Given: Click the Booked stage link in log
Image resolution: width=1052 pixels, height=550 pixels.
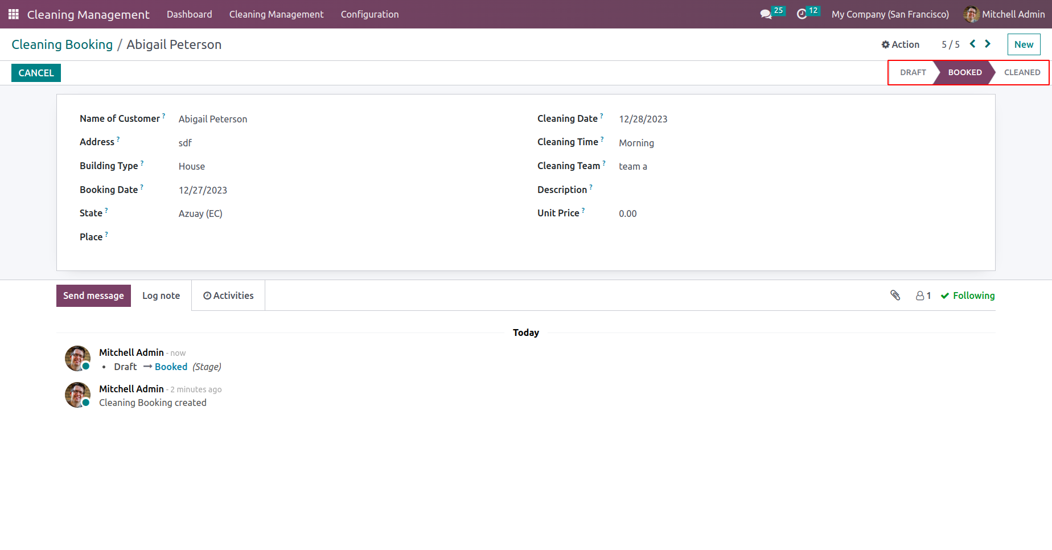Looking at the screenshot, I should click(171, 367).
